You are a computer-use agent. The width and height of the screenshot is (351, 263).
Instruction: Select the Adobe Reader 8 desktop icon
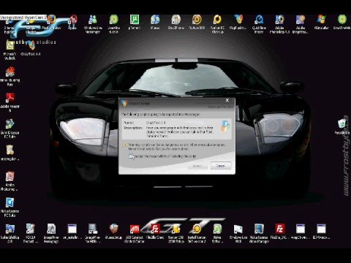pyautogui.click(x=10, y=102)
